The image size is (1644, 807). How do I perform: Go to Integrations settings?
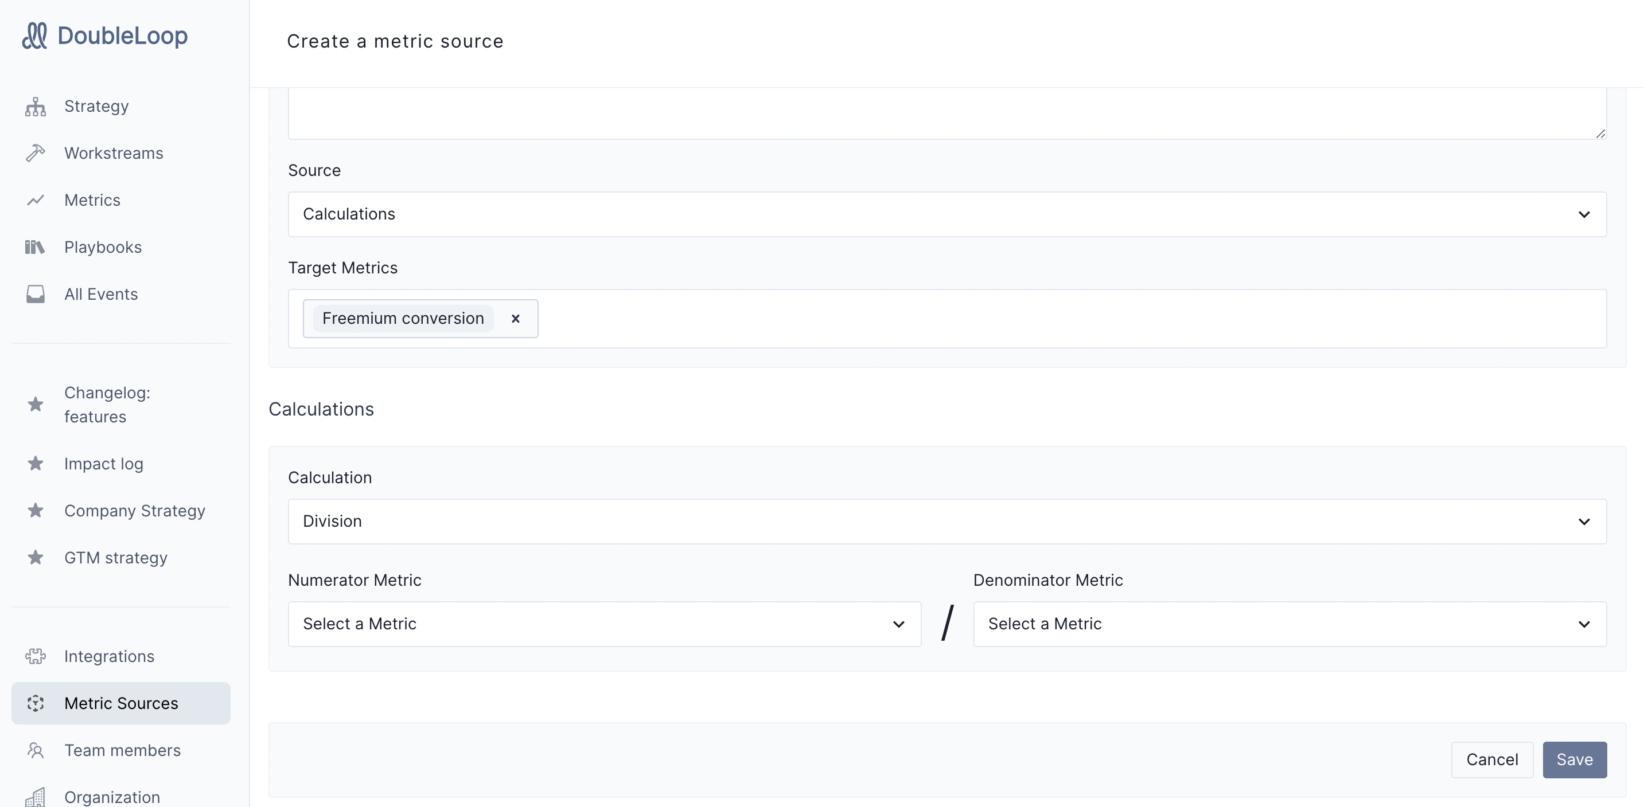tap(121, 656)
